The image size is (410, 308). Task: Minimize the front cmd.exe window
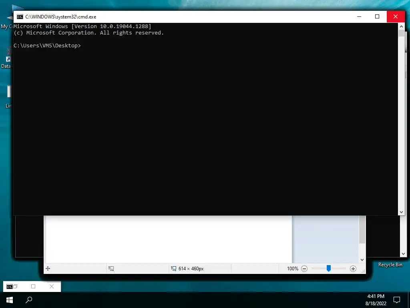[359, 16]
